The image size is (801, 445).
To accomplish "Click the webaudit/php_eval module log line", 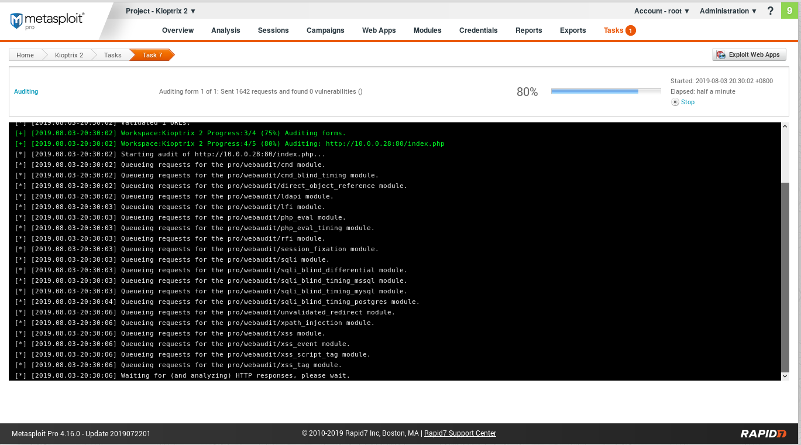I will (x=181, y=217).
